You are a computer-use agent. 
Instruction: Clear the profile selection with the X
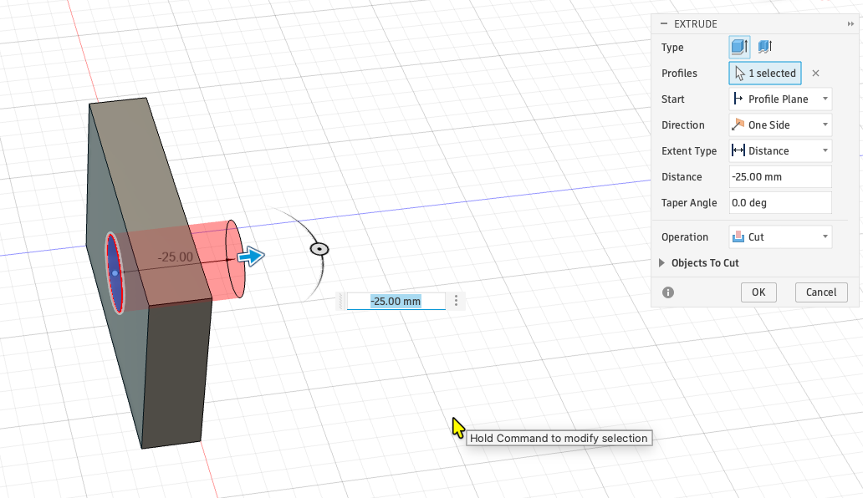coord(815,73)
